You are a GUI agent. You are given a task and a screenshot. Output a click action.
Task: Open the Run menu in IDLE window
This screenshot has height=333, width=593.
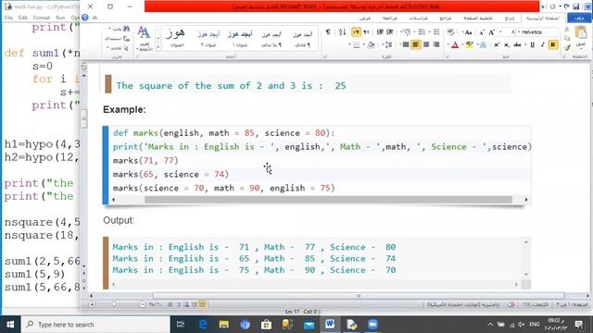[60, 18]
